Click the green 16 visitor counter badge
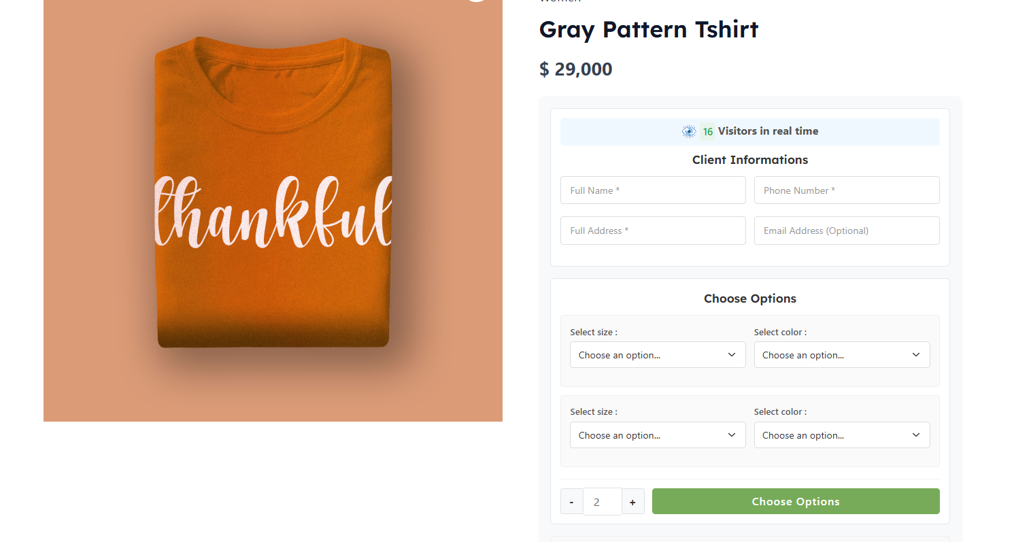1031x542 pixels. (707, 131)
